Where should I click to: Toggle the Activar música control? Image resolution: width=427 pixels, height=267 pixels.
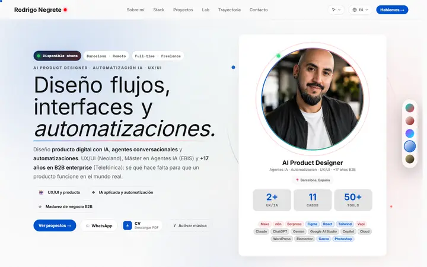tap(190, 225)
